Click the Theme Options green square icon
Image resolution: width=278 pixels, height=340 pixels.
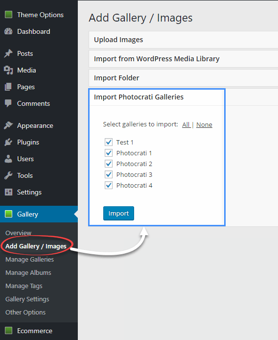coord(8,15)
